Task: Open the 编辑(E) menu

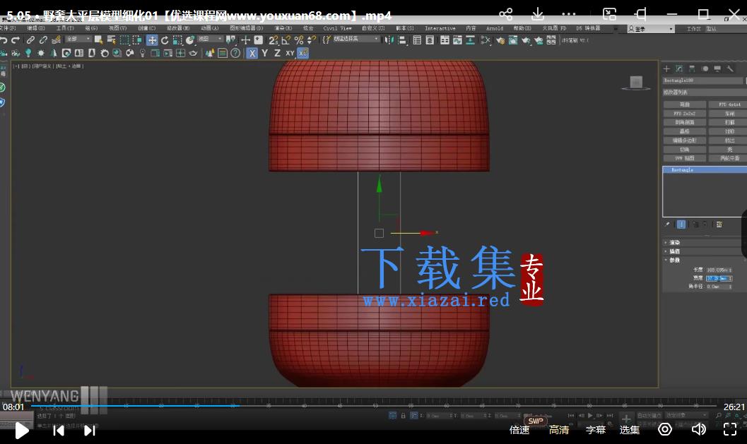Action: [x=36, y=28]
